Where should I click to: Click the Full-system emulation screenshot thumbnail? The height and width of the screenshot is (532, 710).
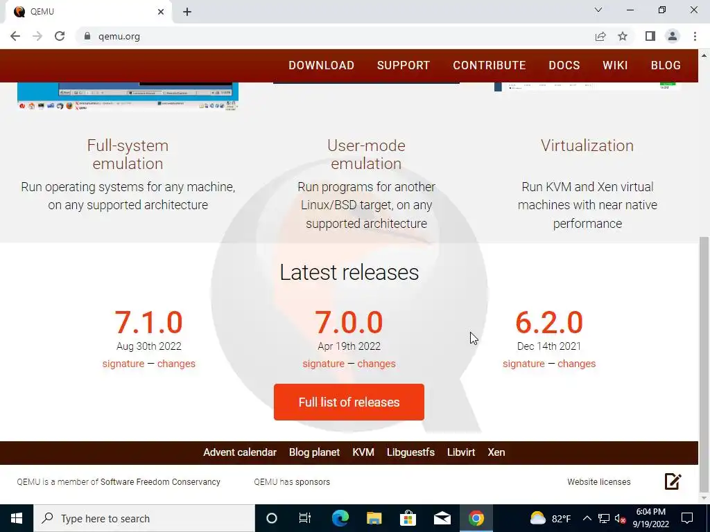pos(128,96)
